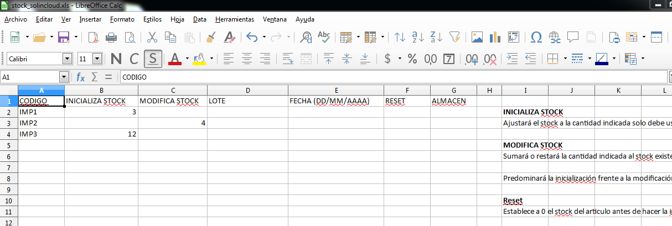Toggle Freeze Rows and Columns
This screenshot has width=672, height=226.
point(632,38)
